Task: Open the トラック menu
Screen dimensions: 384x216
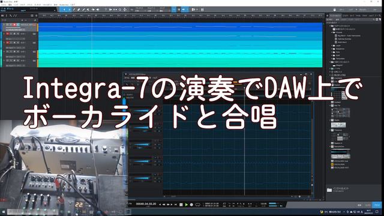Action: (22, 5)
